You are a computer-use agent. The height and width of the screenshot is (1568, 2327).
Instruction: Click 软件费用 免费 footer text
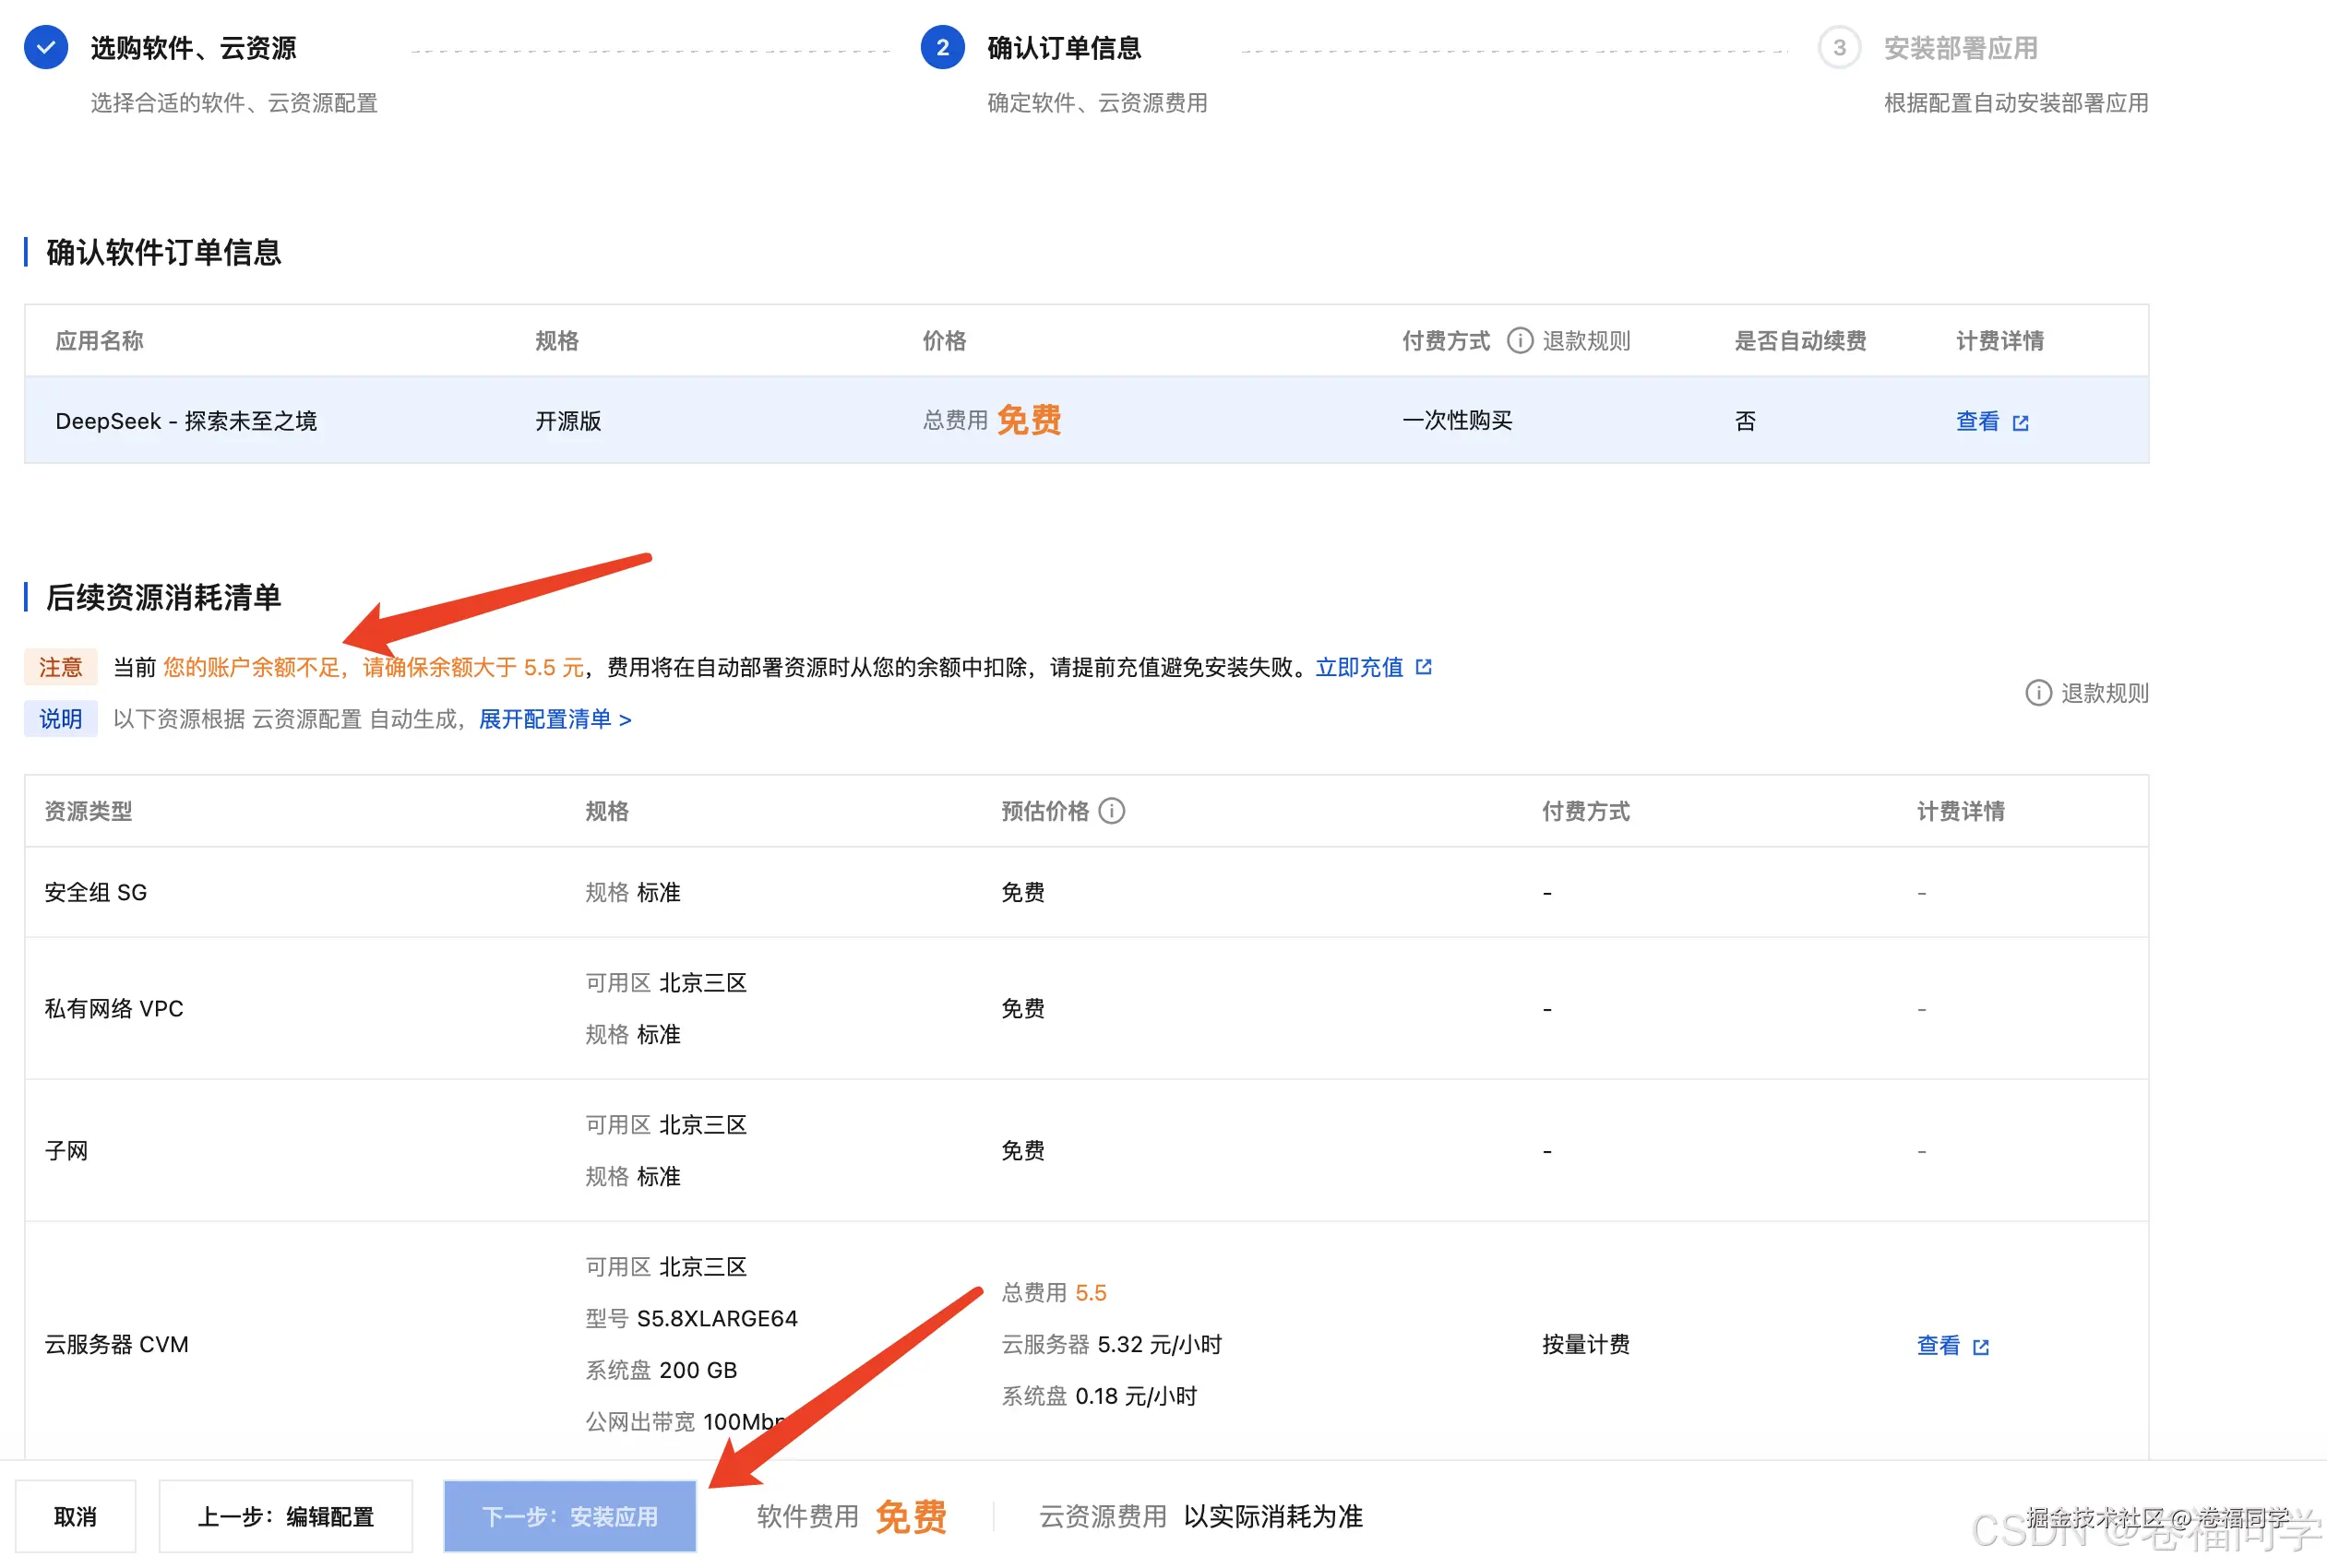pos(852,1517)
